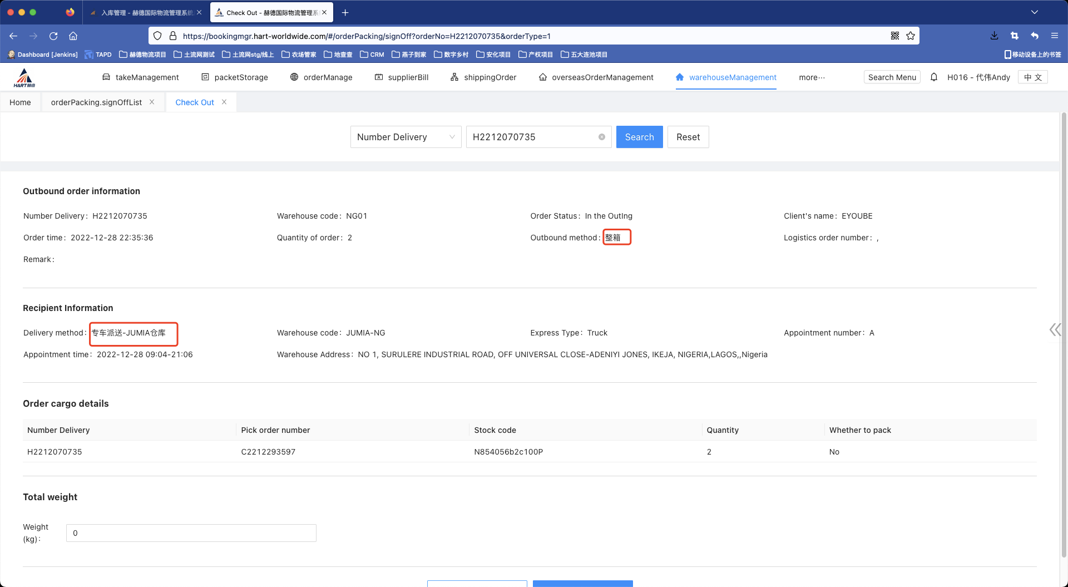Open the QR code icon in address bar

coord(894,36)
